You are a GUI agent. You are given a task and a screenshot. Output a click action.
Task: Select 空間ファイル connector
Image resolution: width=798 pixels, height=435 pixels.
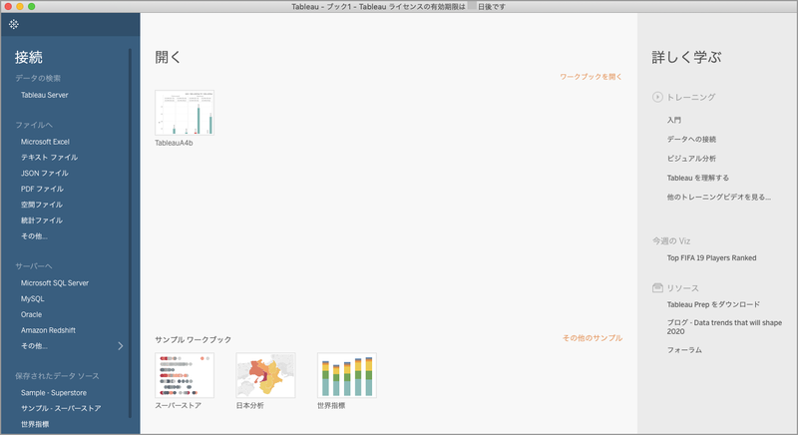click(42, 206)
